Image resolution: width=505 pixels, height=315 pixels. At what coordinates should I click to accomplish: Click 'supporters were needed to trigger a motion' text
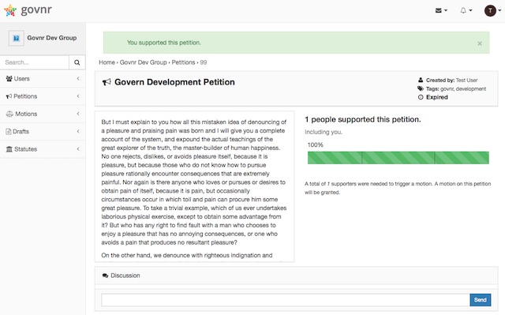(x=382, y=184)
